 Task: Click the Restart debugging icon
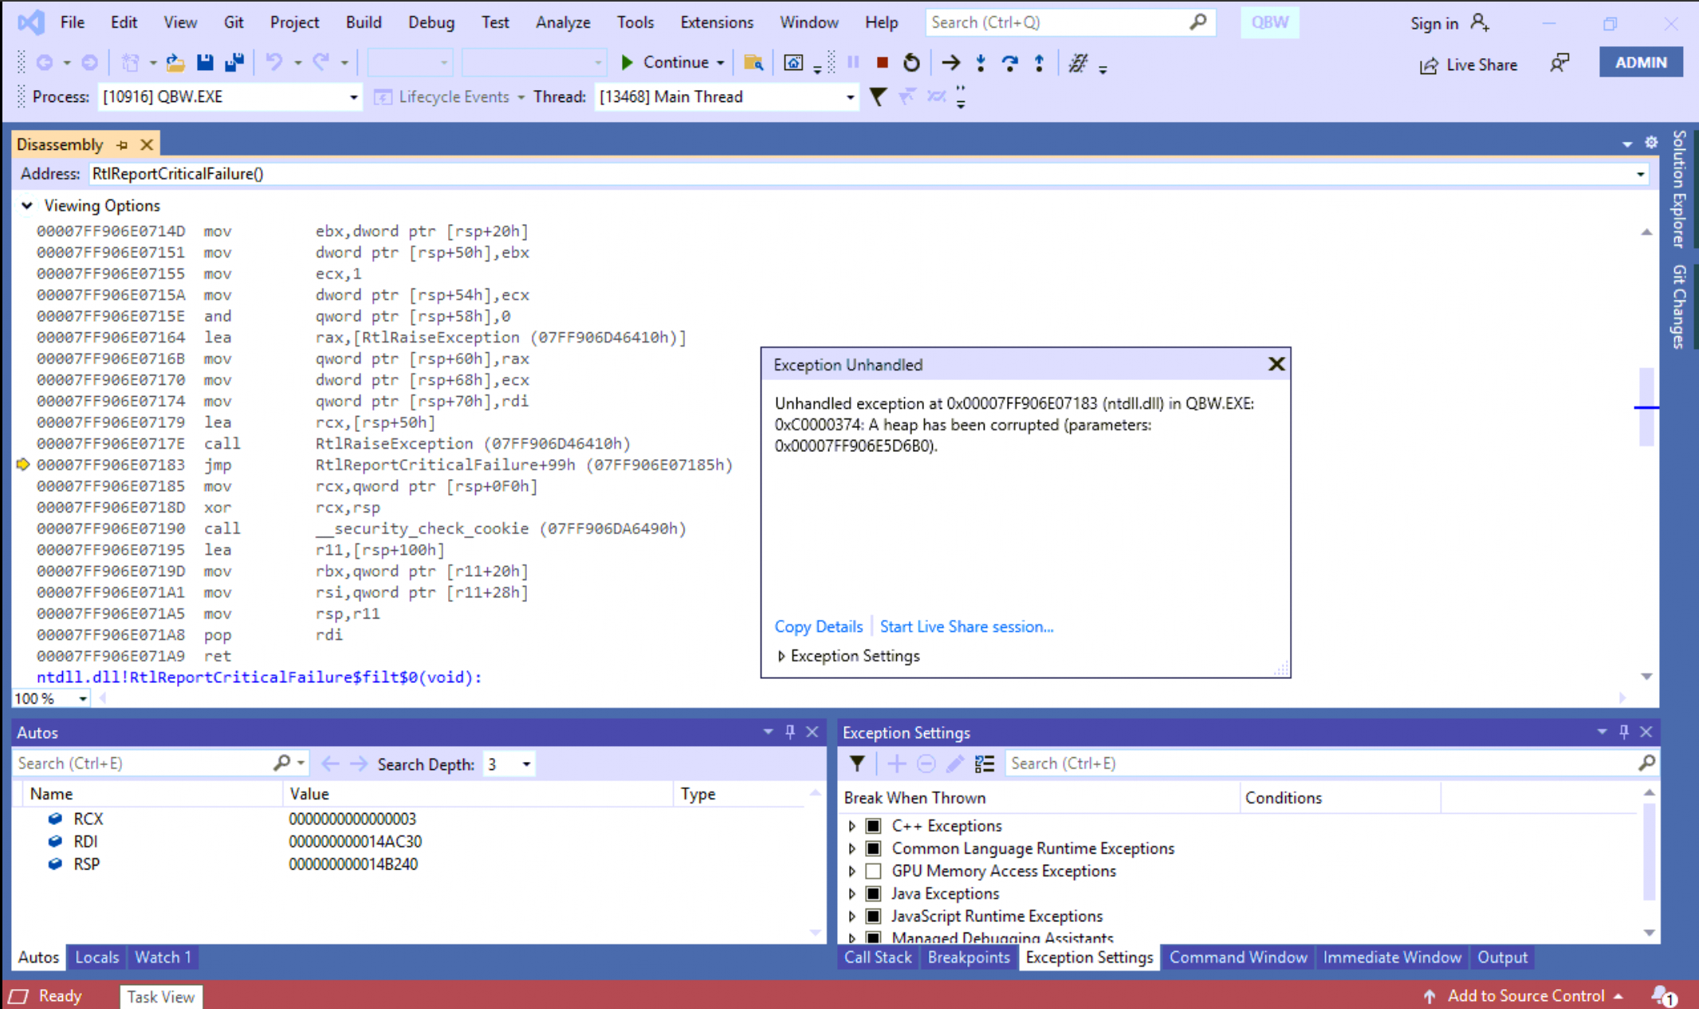[x=911, y=62]
